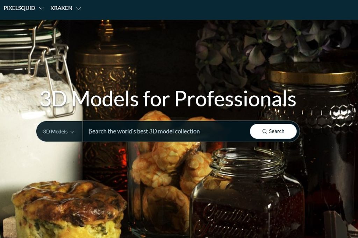358x238 pixels.
Task: Open the PIXELSQUID navigation menu
Action: pos(23,8)
